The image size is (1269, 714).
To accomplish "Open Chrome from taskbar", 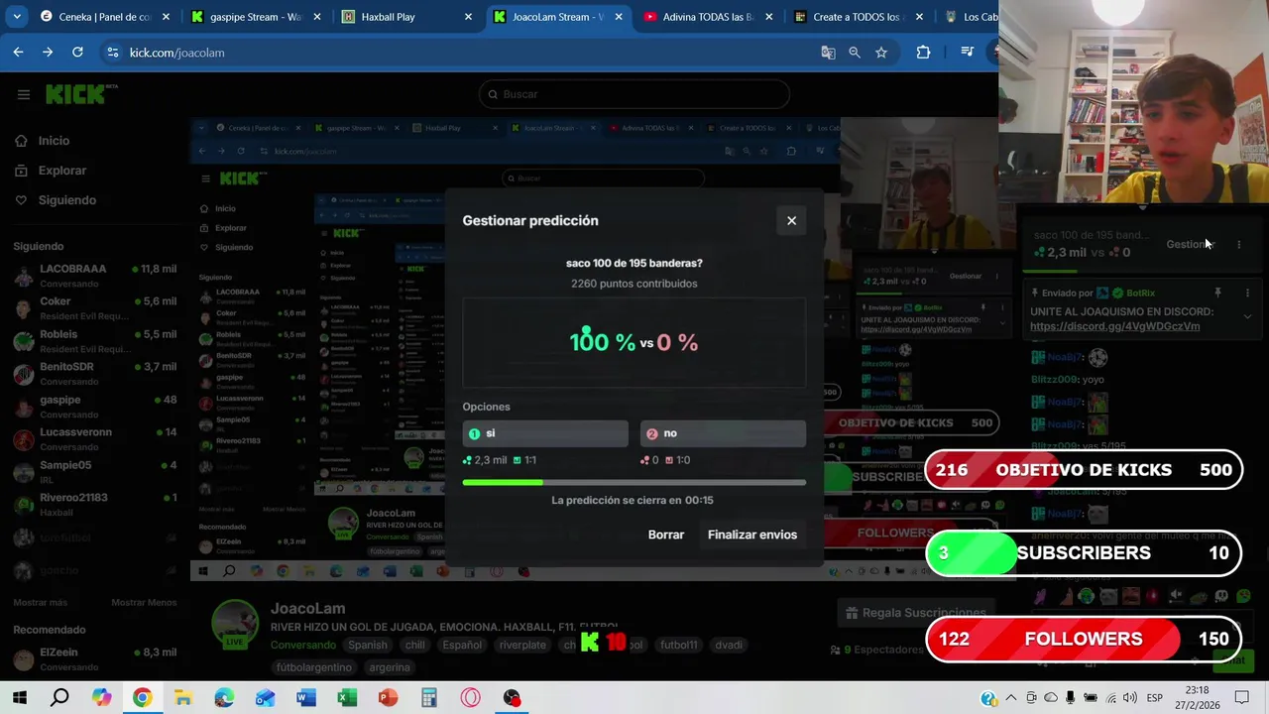I will pyautogui.click(x=142, y=698).
